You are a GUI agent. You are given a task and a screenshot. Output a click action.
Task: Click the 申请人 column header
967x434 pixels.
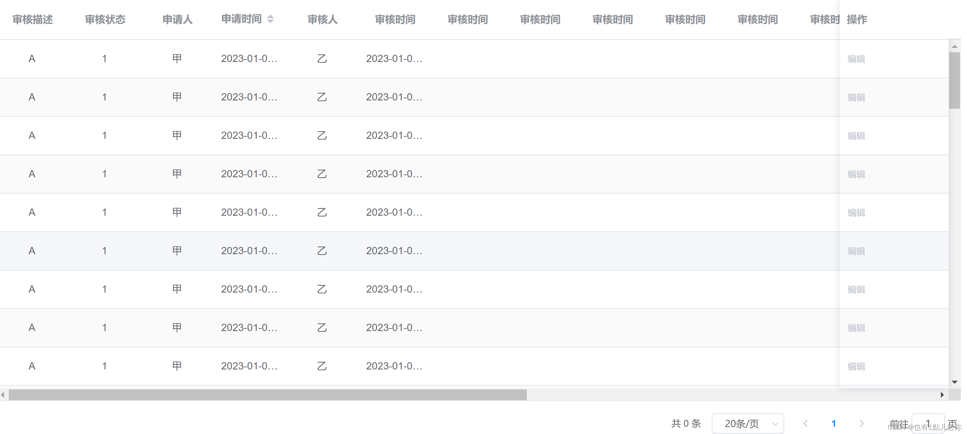click(x=178, y=20)
